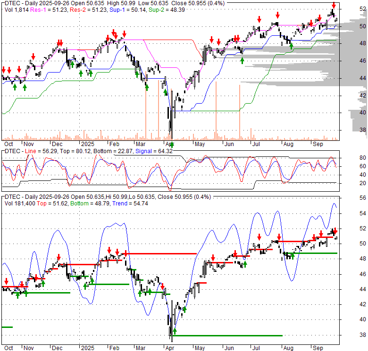Viewport: 368px width, 351px height.
Task: Select 42 on upper chart price axis
Action: (363, 95)
